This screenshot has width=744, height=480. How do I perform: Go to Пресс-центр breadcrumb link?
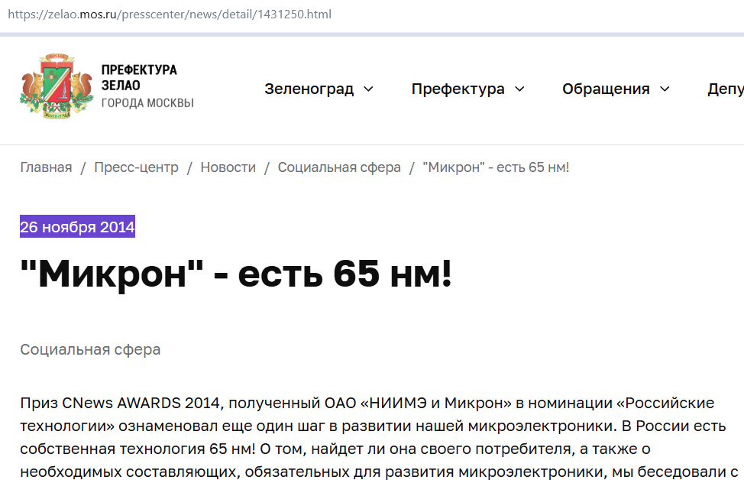pyautogui.click(x=136, y=167)
